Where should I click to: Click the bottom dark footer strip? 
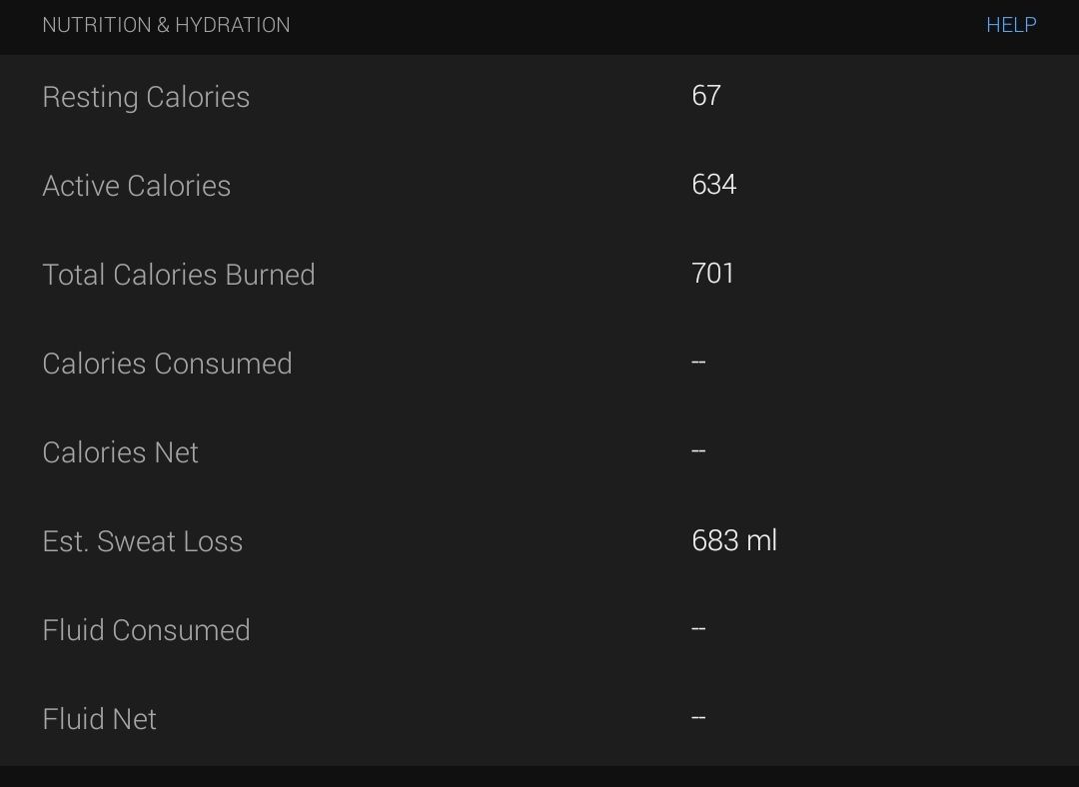click(539, 777)
